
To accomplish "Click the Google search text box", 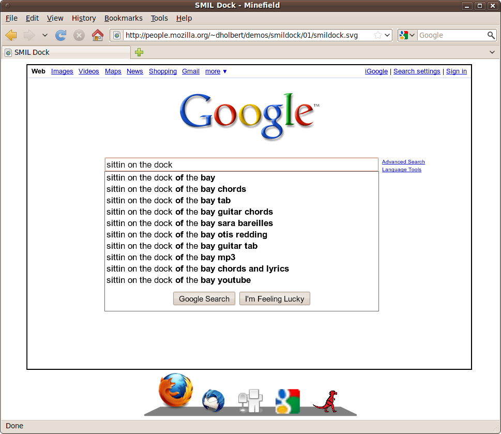I will pyautogui.click(x=241, y=164).
